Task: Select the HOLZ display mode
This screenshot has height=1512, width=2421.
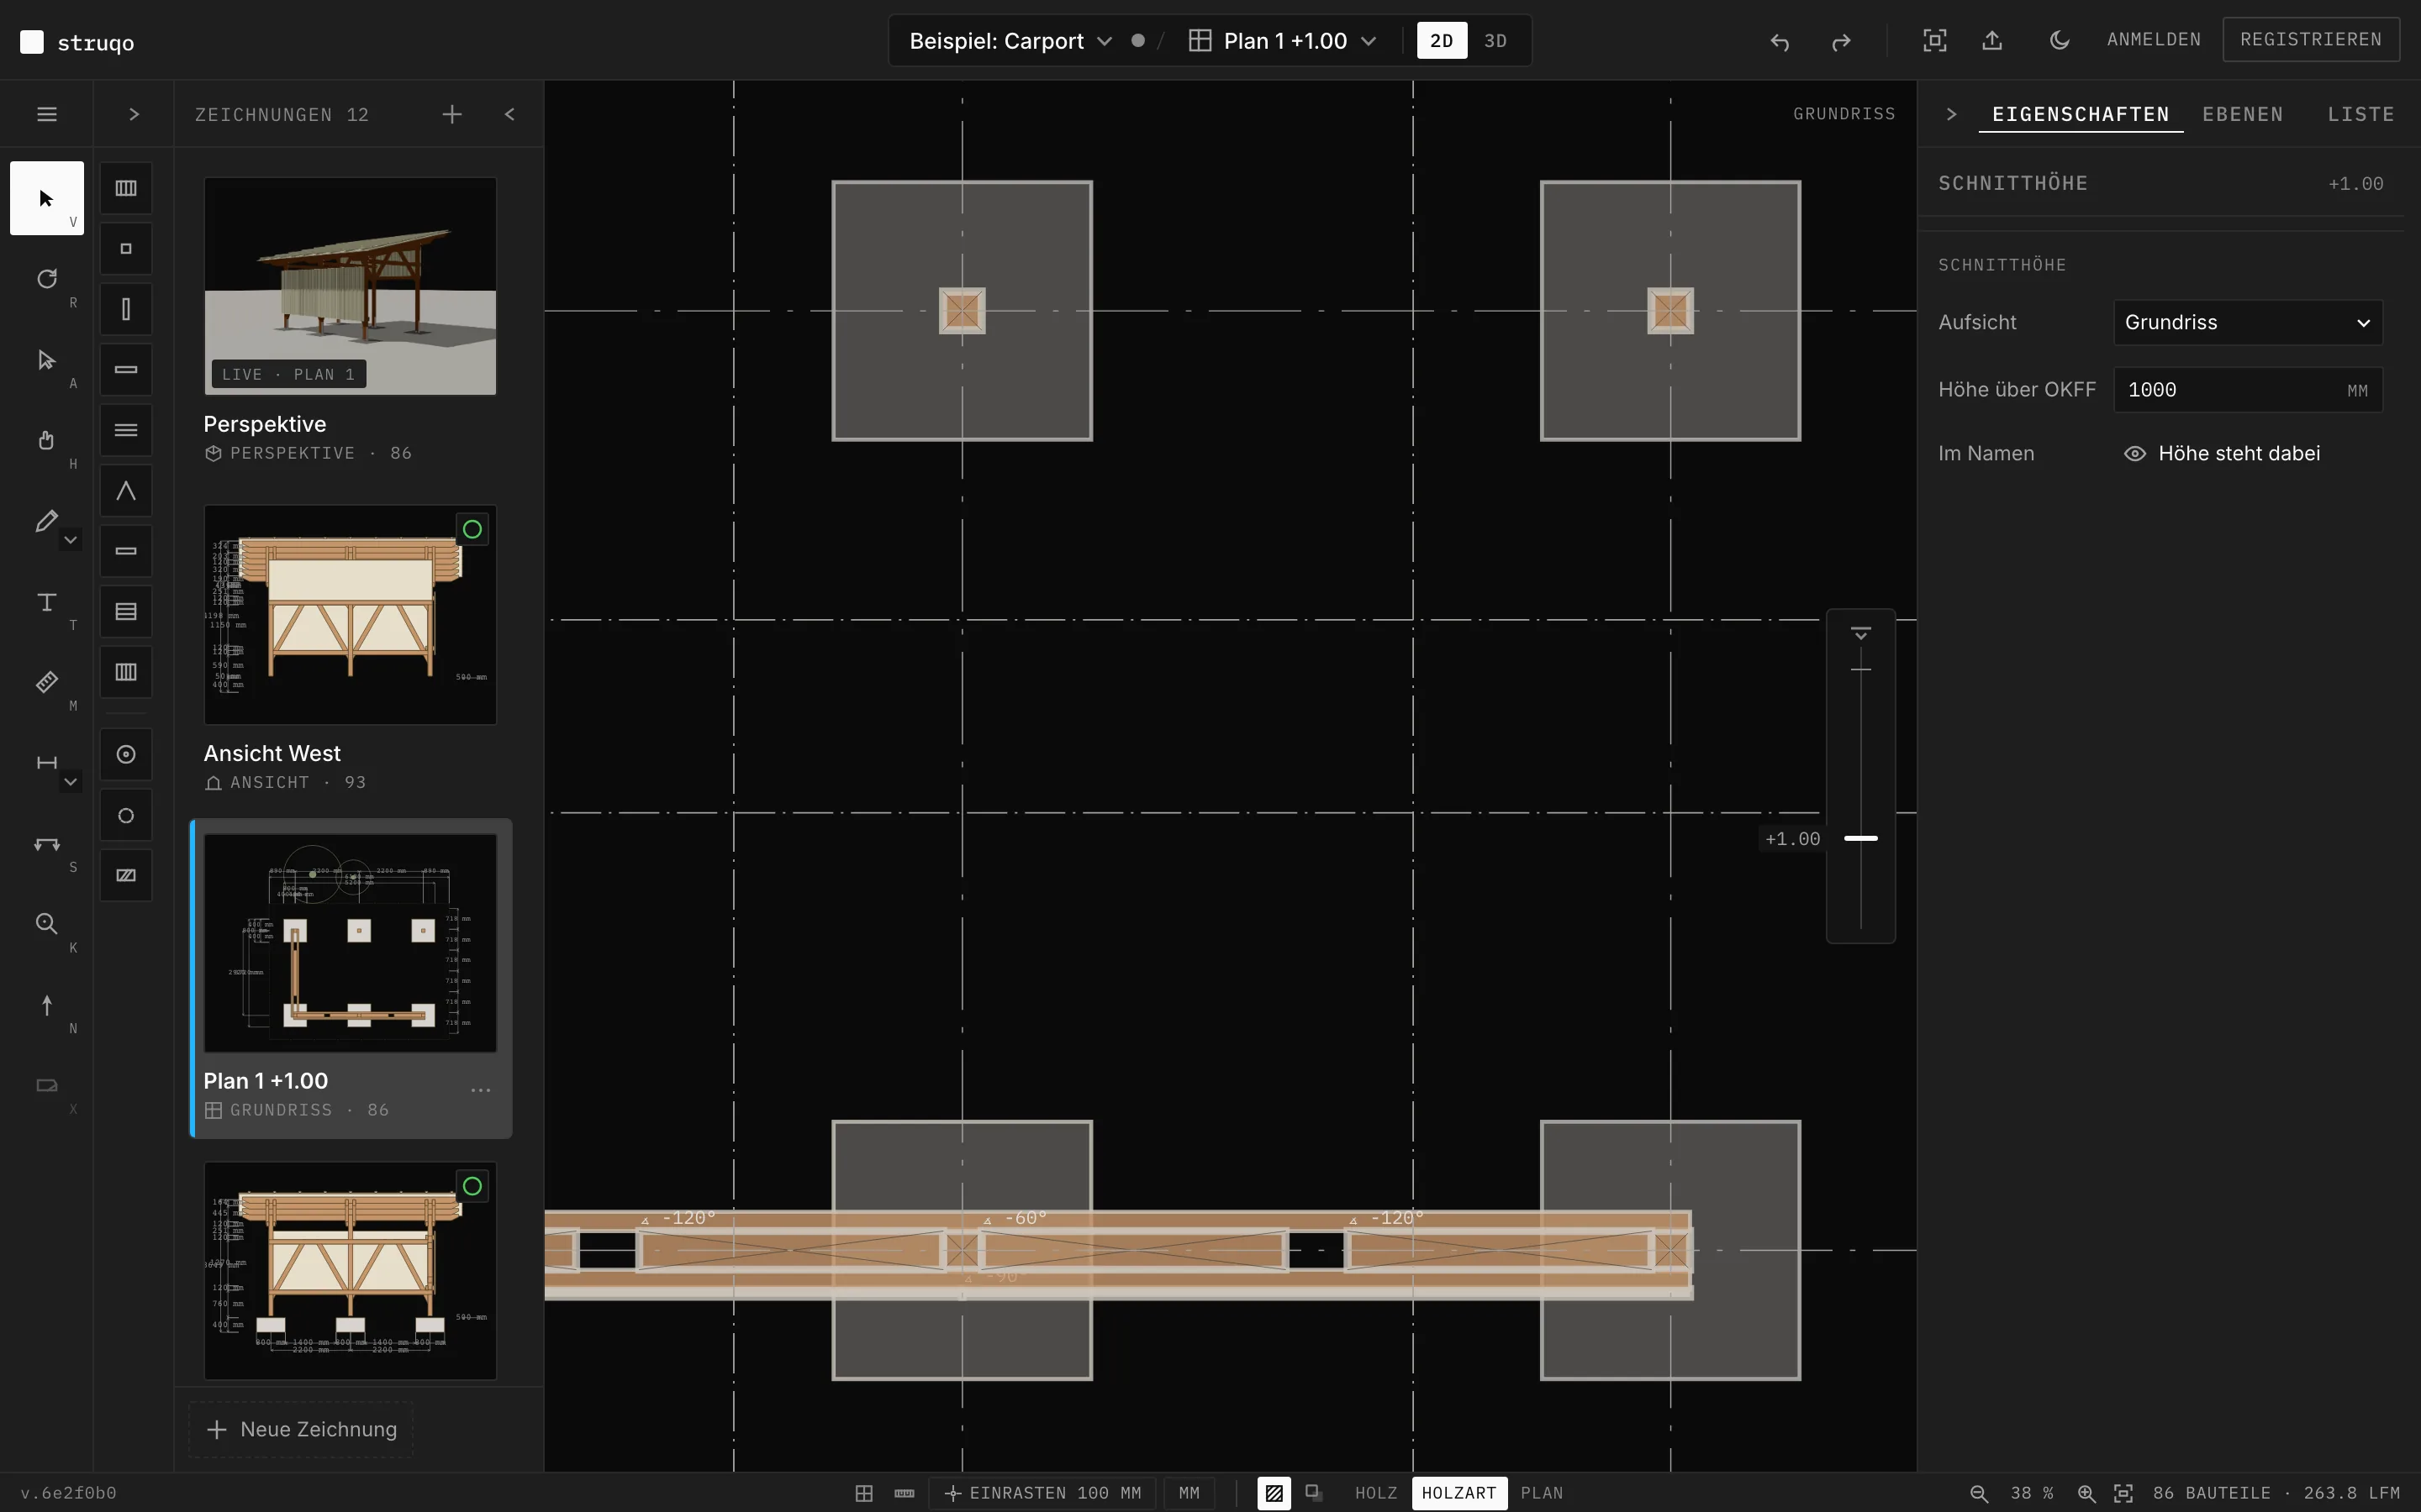Action: click(1375, 1493)
